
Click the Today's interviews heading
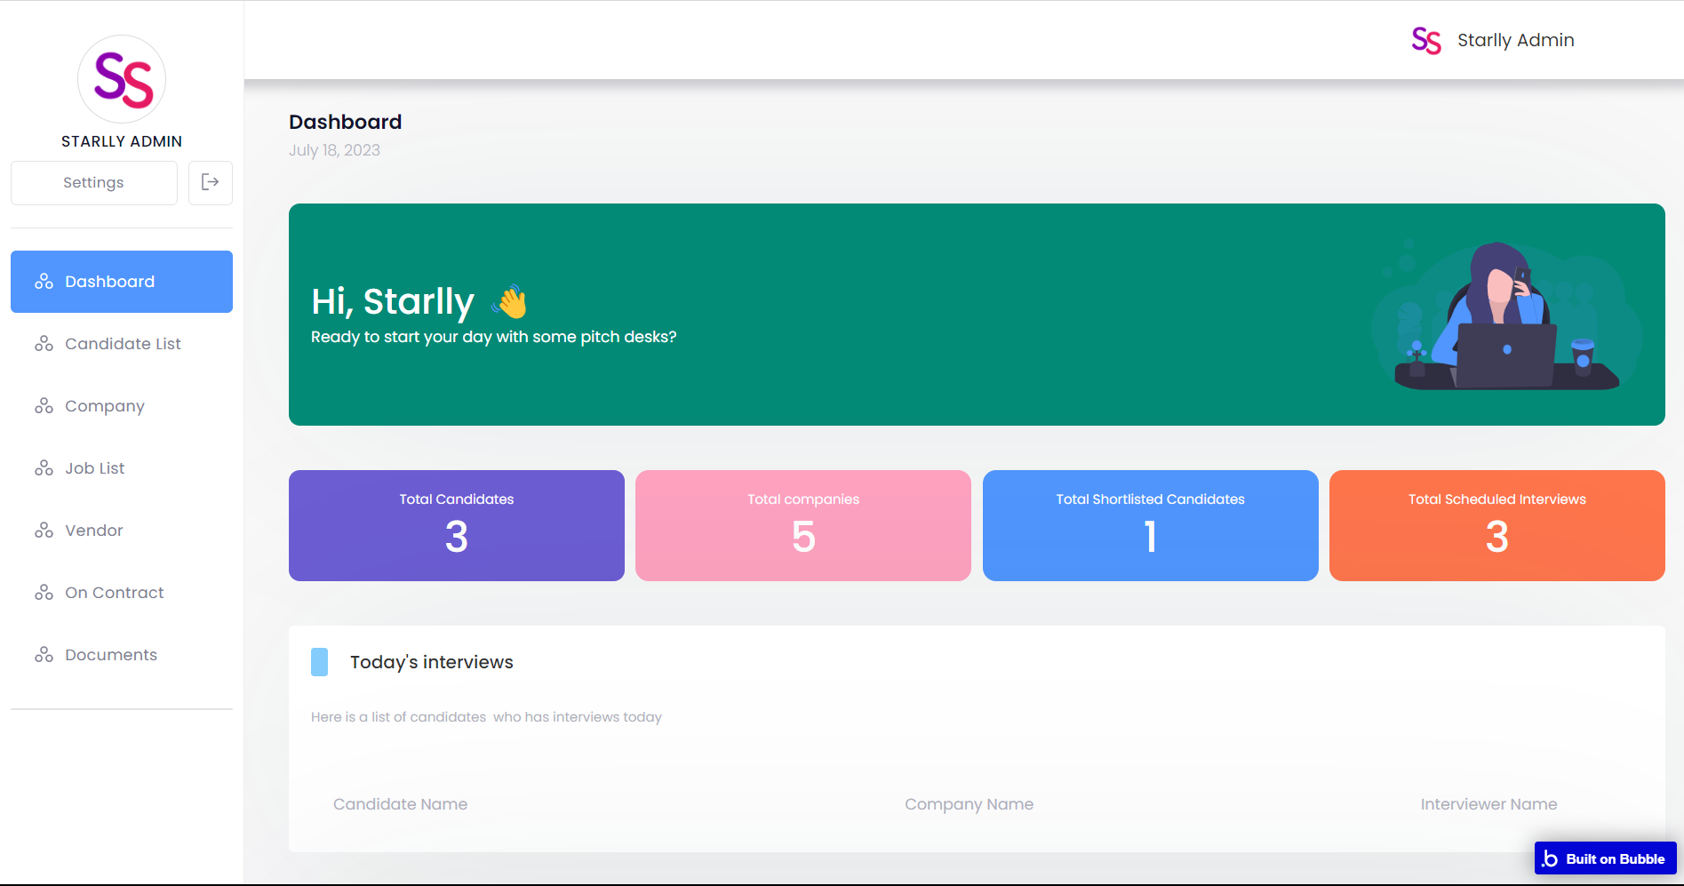coord(432,662)
